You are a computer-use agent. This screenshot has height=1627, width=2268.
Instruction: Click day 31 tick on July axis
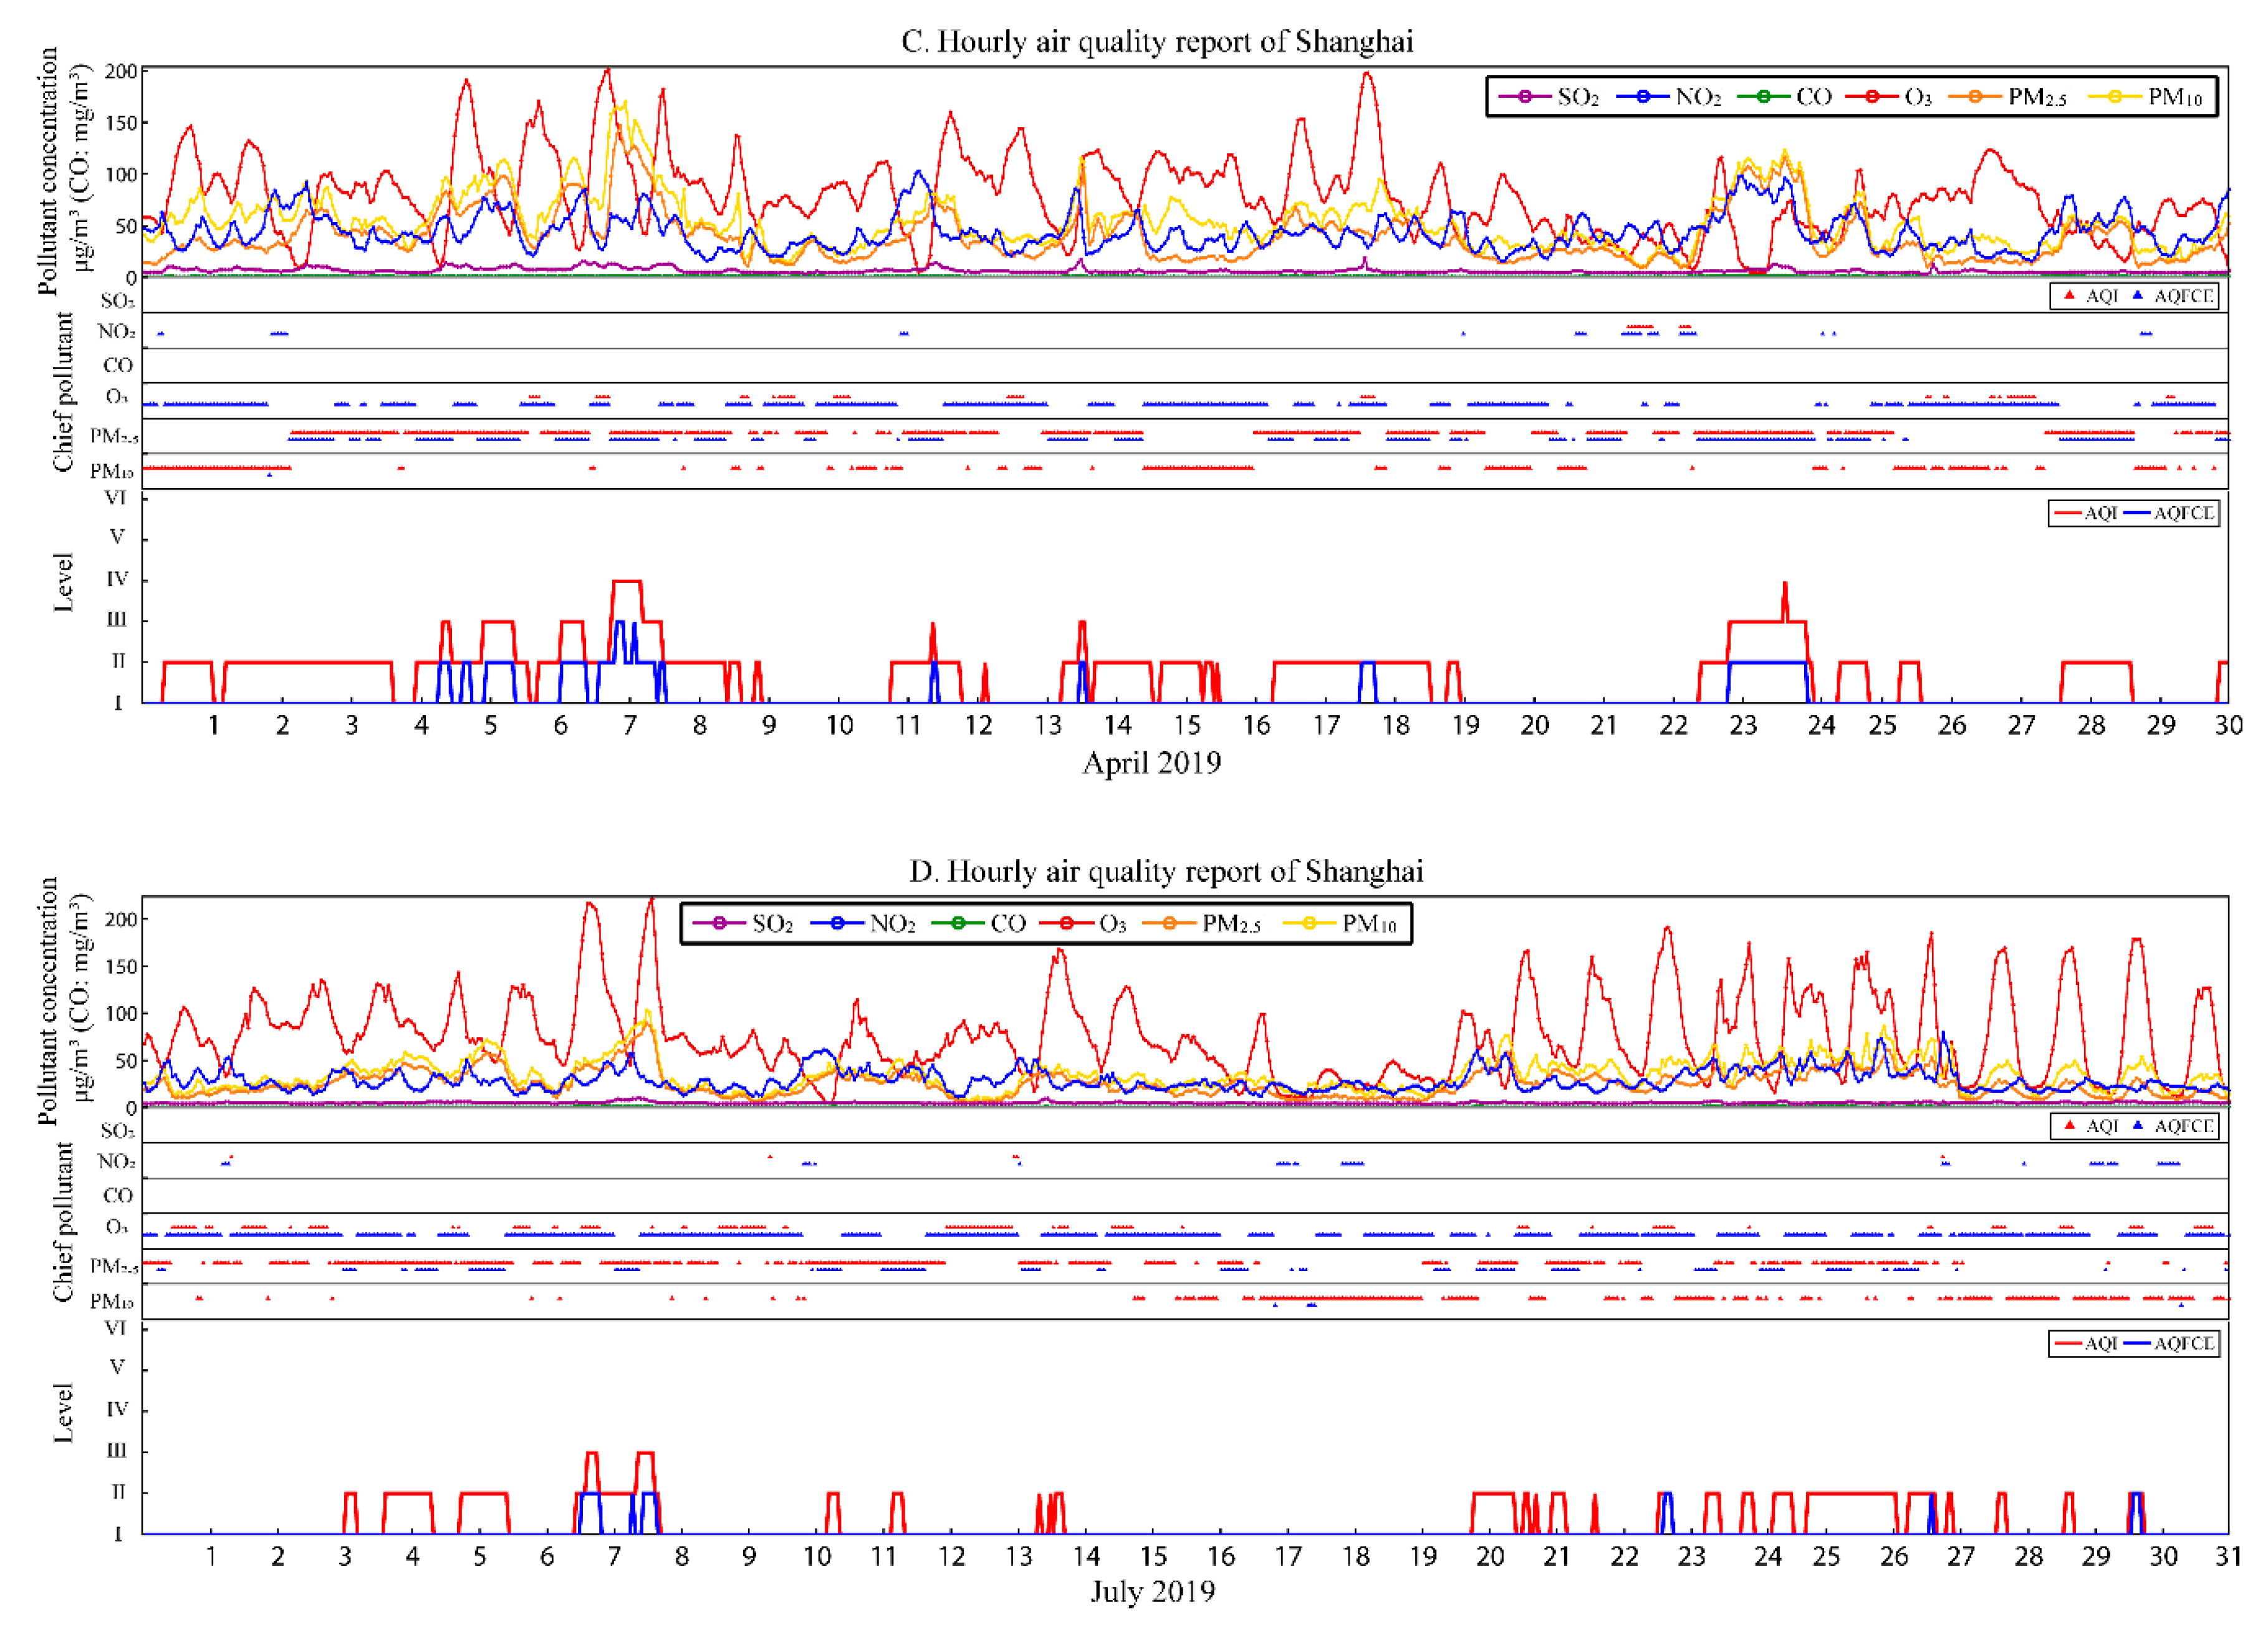coord(2227,1556)
